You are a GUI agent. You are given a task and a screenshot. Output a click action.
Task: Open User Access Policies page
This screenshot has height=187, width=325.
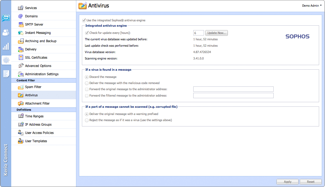tap(44, 133)
